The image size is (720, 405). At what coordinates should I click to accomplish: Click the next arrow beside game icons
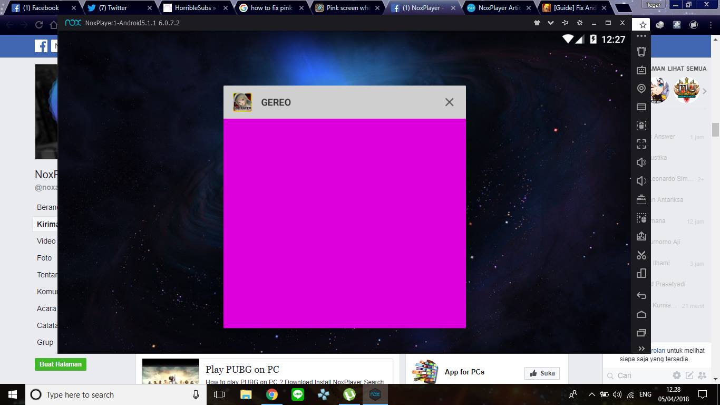click(x=705, y=91)
